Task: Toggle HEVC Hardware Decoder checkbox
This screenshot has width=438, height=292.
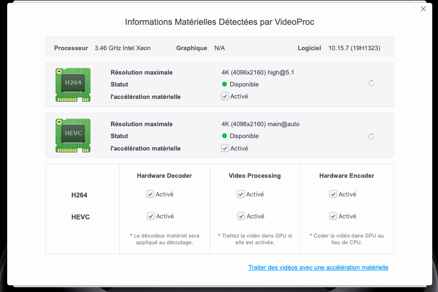Action: [x=151, y=216]
